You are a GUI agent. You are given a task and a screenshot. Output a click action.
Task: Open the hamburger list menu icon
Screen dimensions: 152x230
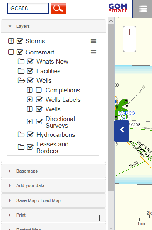(142, 9)
